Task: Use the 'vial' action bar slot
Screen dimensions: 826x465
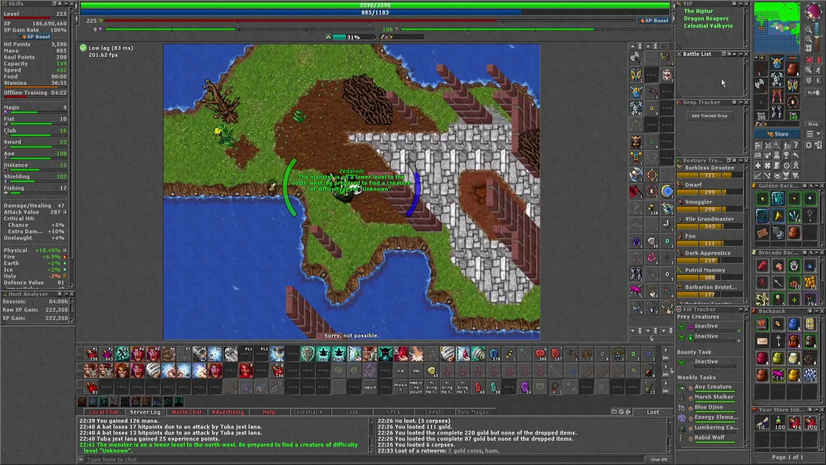Action: (401, 371)
